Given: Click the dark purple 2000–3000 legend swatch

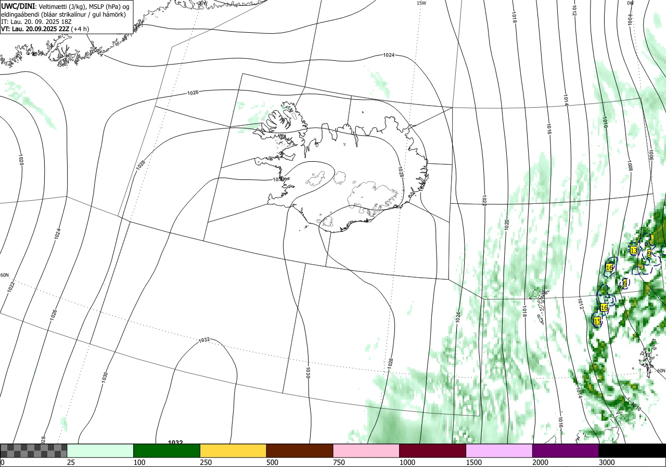Looking at the screenshot, I should coord(566,450).
